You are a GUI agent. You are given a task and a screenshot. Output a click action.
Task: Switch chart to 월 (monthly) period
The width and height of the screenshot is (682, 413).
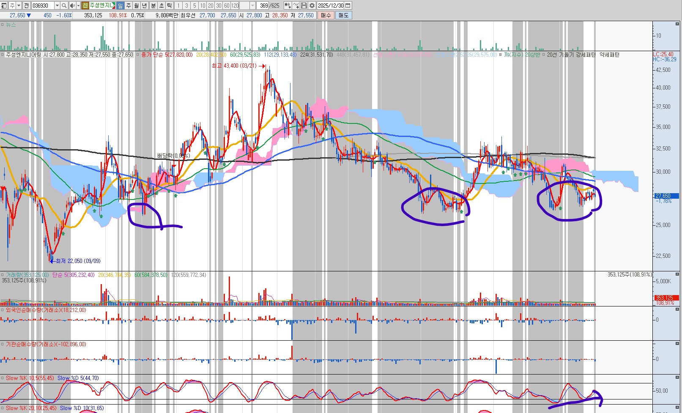pyautogui.click(x=137, y=5)
